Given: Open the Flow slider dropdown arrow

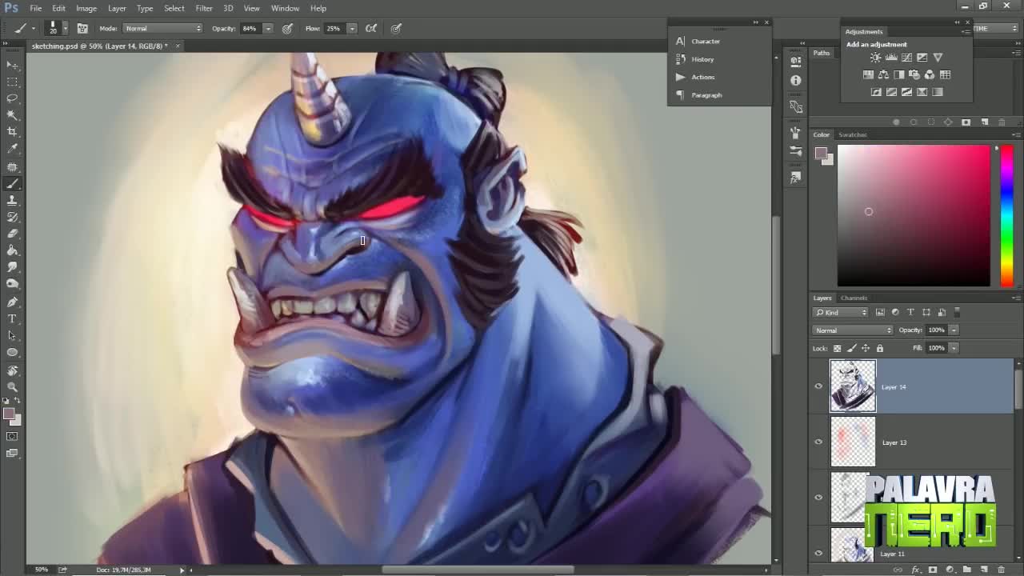Looking at the screenshot, I should coord(351,28).
